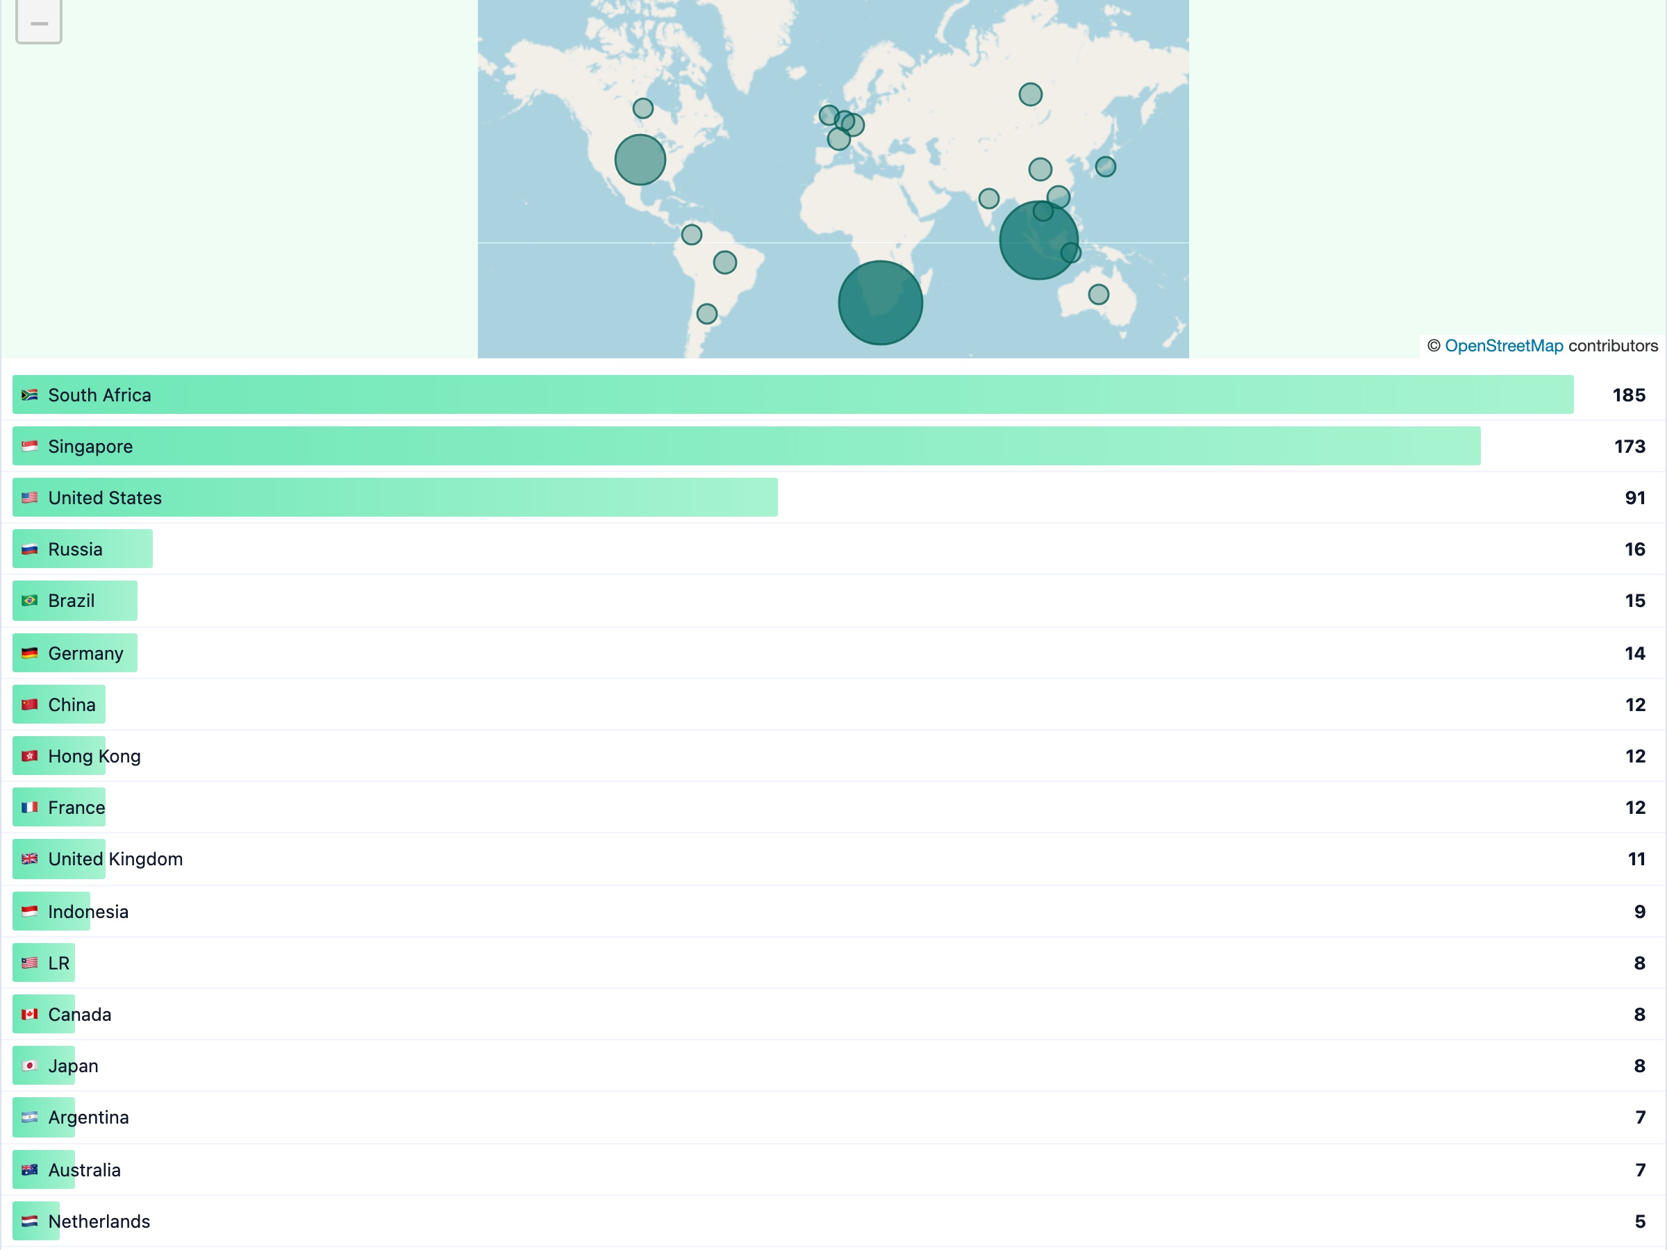Click the Argentina flag icon
Screen dimensions: 1667x1250
click(29, 1117)
